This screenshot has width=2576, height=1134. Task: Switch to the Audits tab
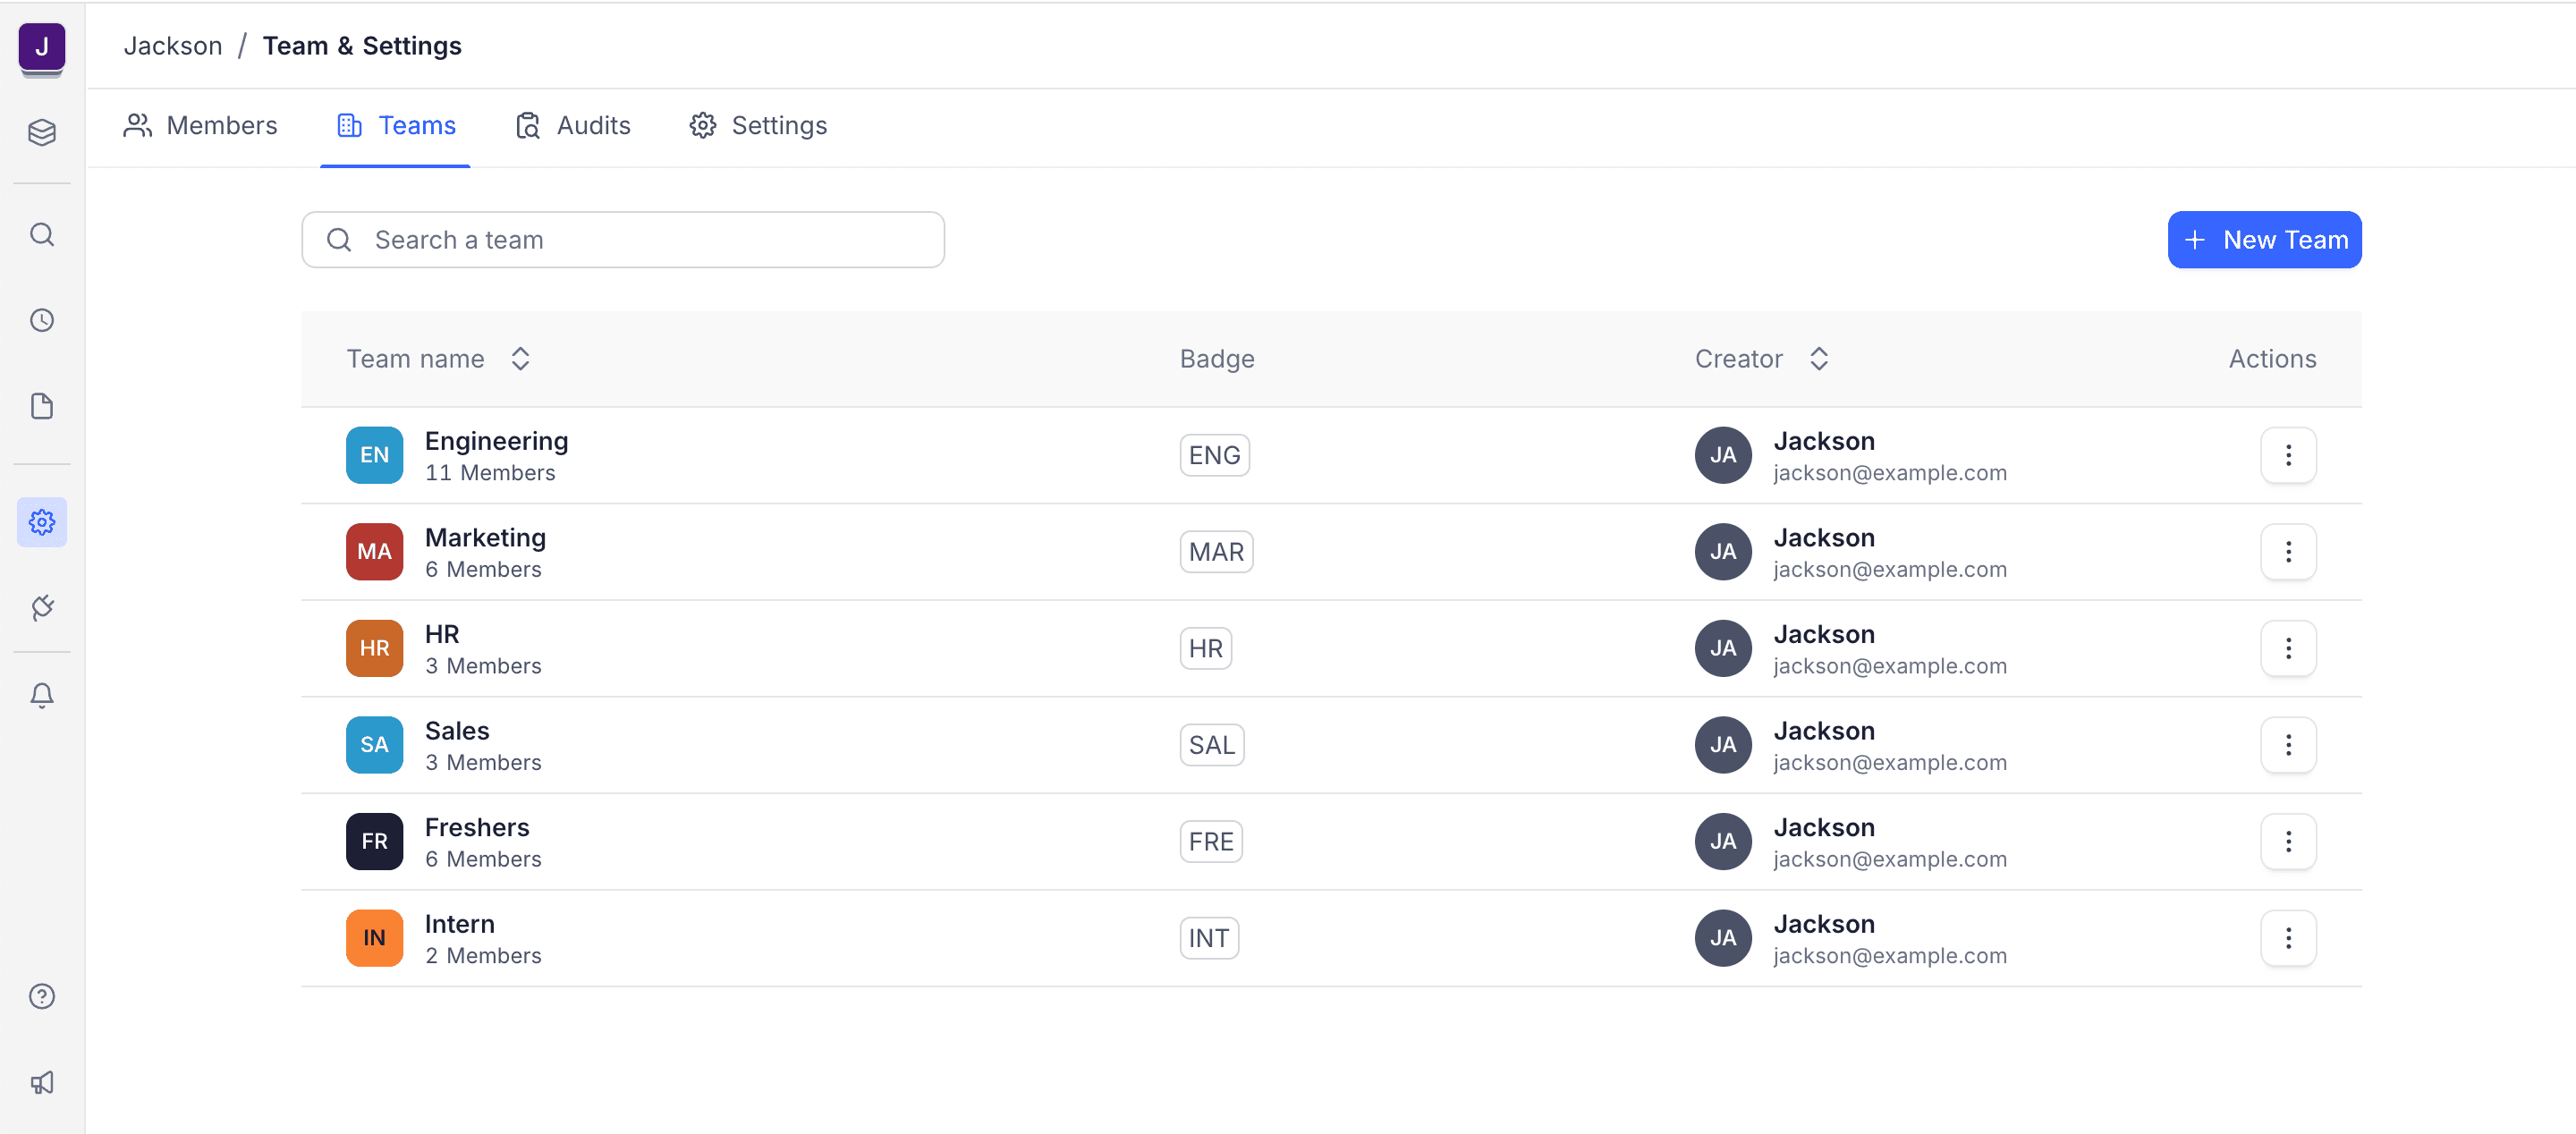point(573,126)
